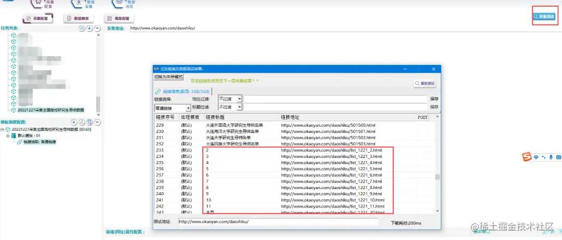Click the Sogou microphone voice input icon
Image resolution: width=562 pixels, height=240 pixels.
coord(550,157)
